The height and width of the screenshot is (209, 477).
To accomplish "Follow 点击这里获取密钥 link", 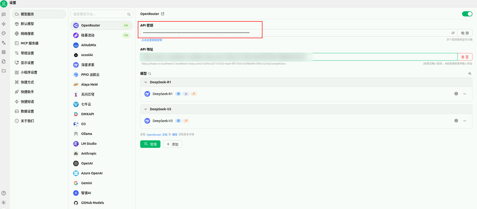I will [152, 40].
